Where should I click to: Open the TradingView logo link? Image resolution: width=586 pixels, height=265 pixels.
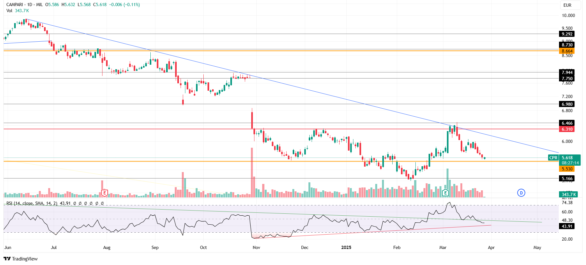(21, 259)
